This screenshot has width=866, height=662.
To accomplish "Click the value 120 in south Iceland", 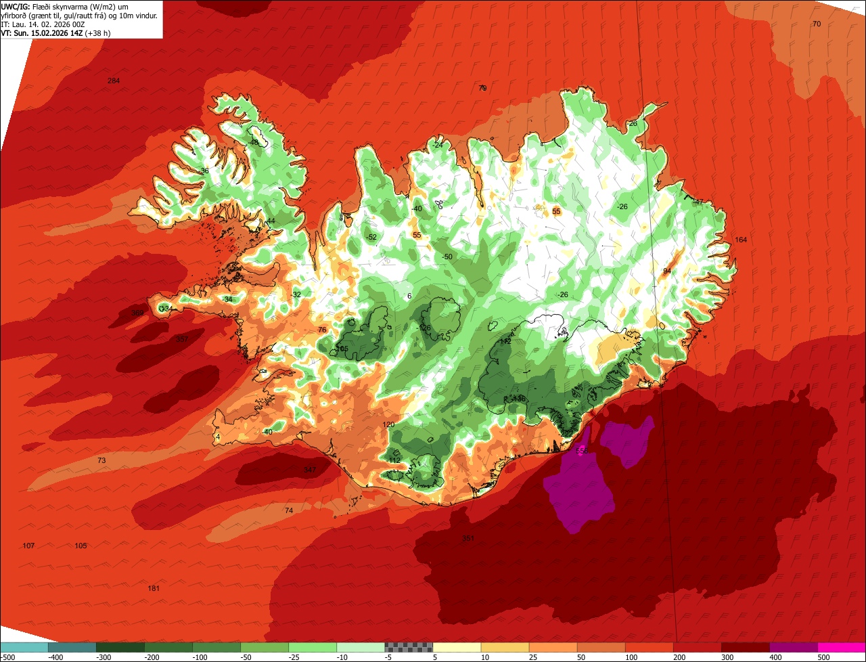I will tap(388, 425).
